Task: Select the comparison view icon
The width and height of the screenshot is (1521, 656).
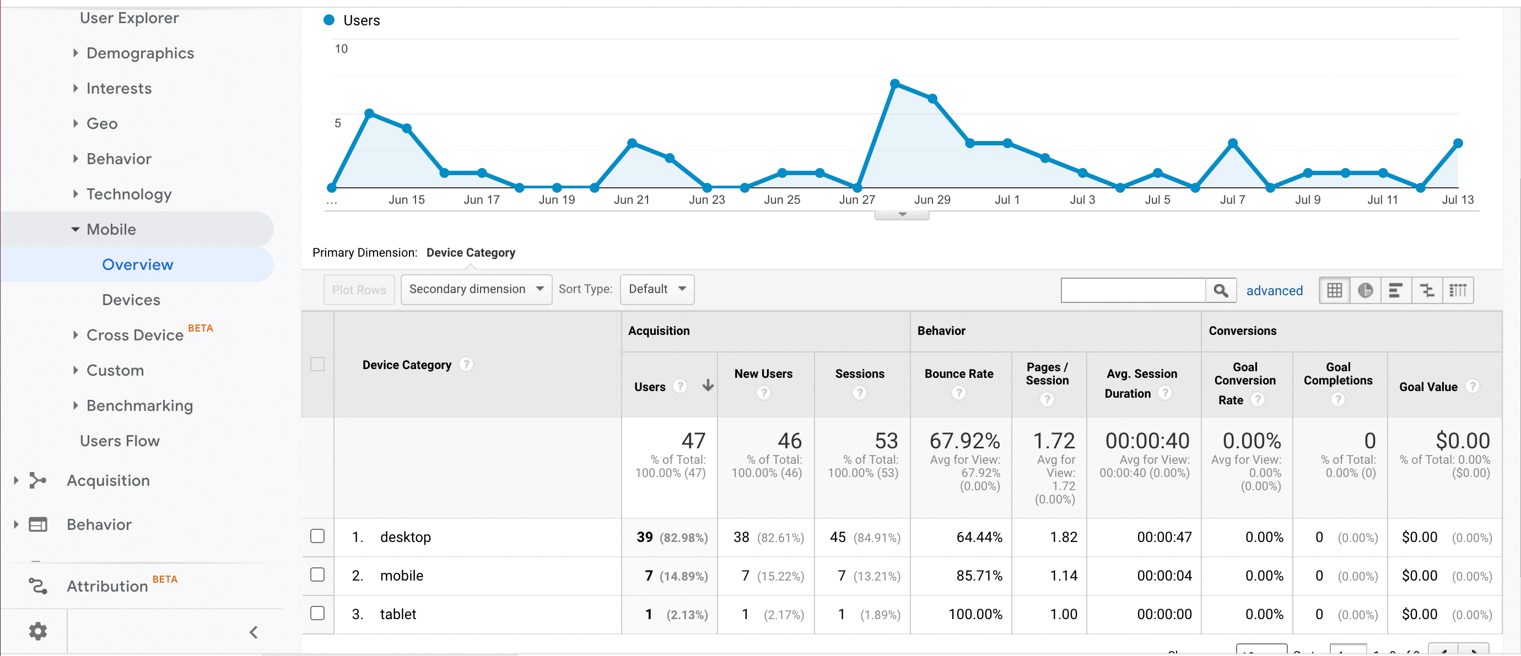Action: point(1427,290)
